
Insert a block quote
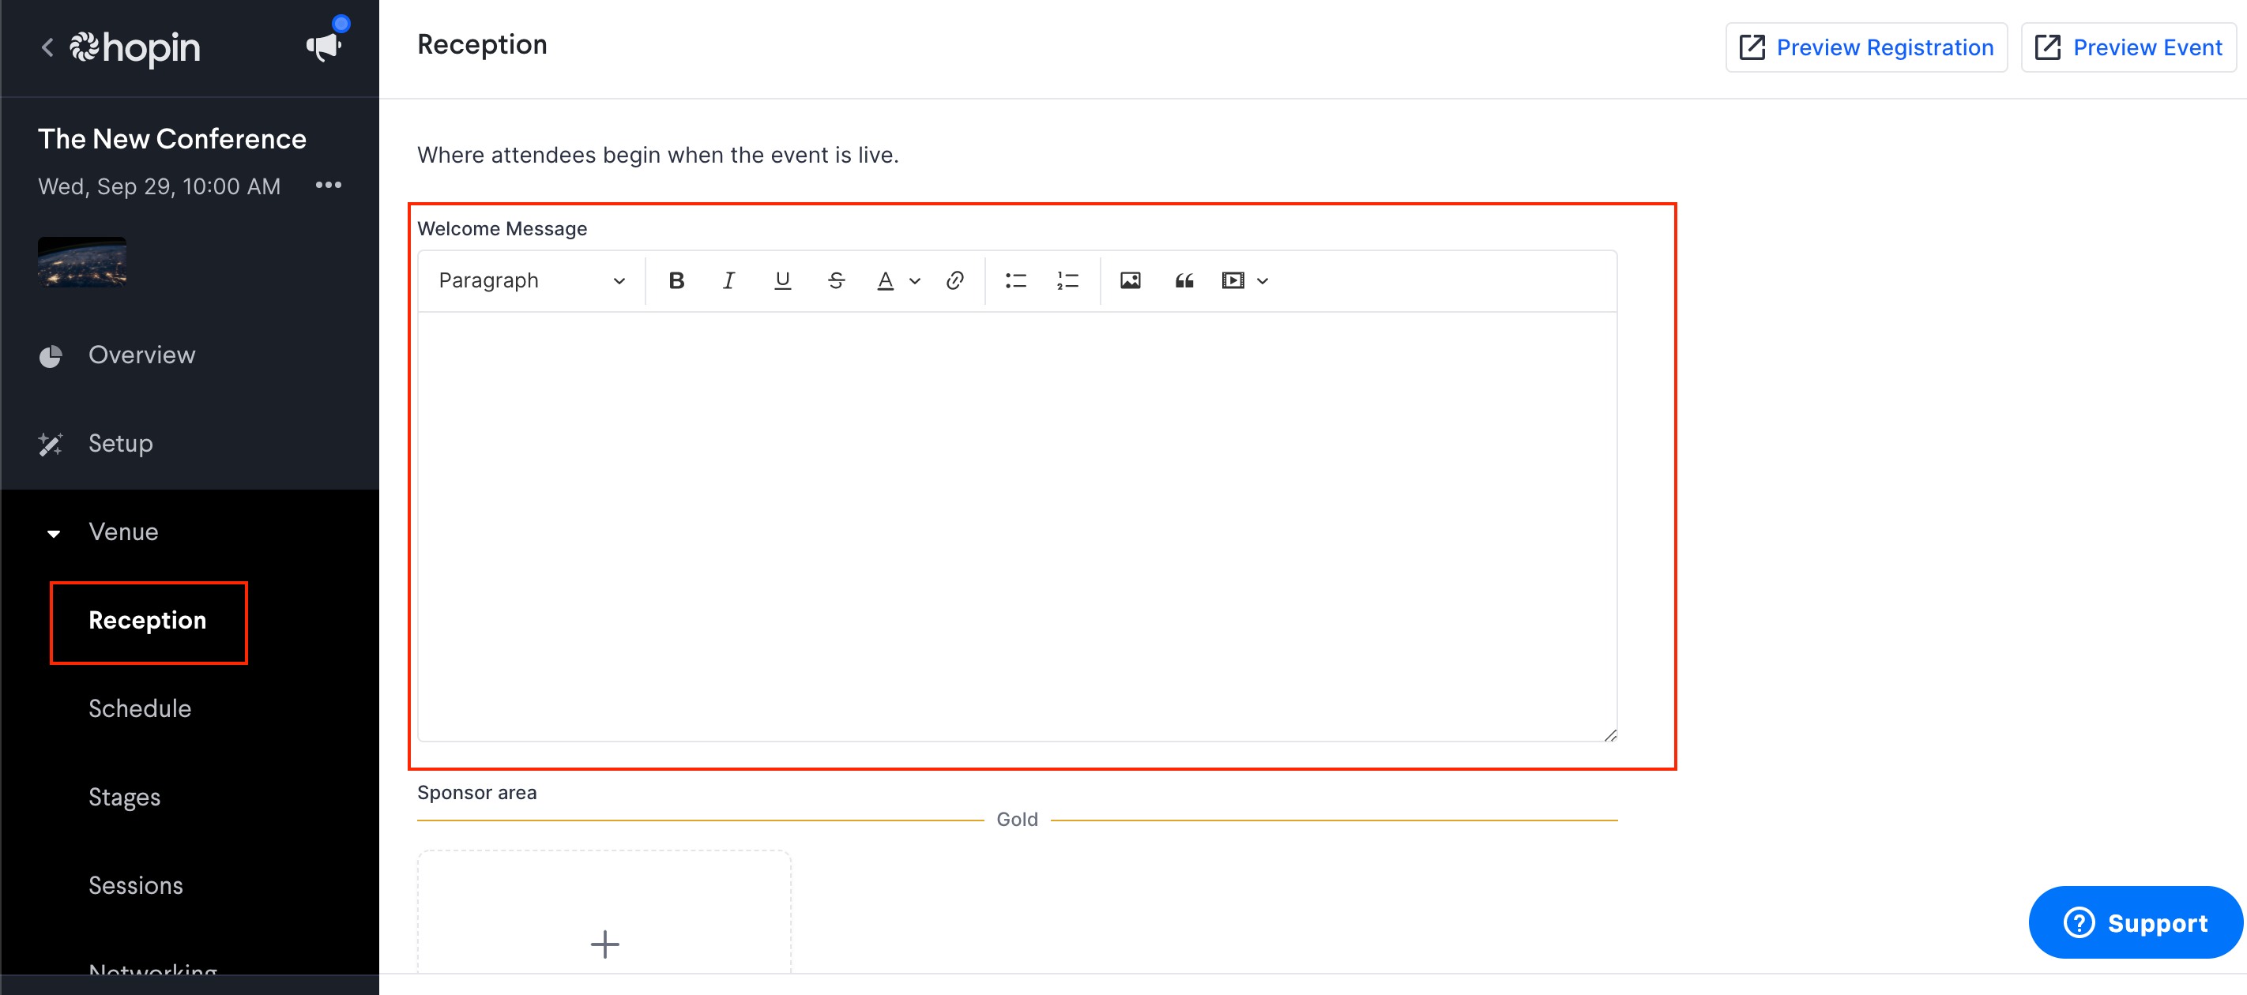click(1184, 281)
